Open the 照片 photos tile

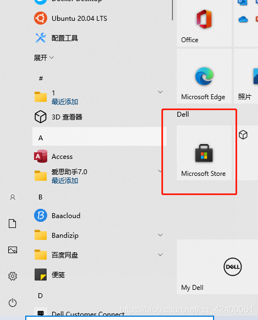pyautogui.click(x=246, y=76)
